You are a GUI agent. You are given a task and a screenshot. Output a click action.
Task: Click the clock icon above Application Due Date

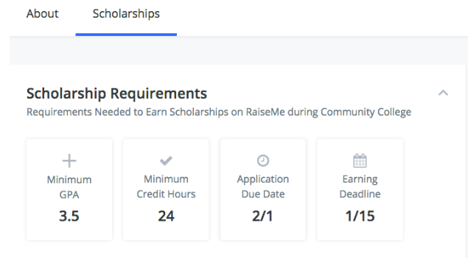pos(263,160)
